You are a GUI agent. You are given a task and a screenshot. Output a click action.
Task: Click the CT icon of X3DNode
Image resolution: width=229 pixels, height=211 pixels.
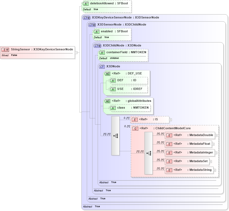(x=102, y=67)
